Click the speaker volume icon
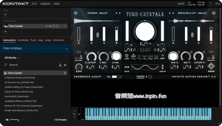 [7, 120]
